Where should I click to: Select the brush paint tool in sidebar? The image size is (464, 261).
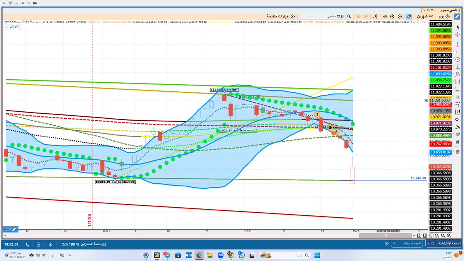pyautogui.click(x=458, y=126)
